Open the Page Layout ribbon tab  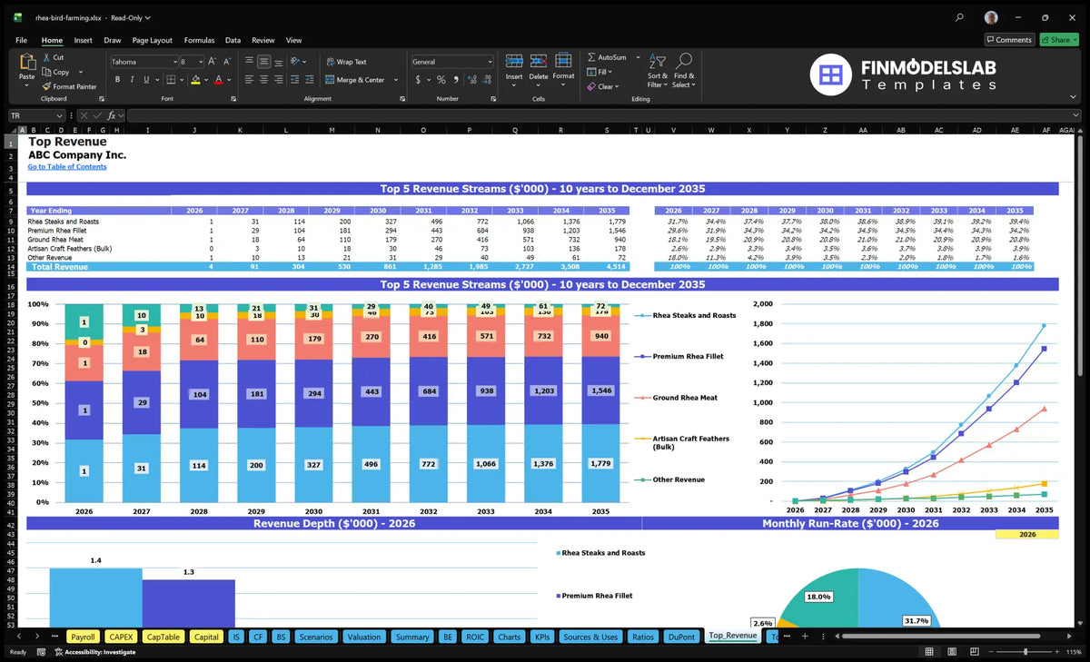(152, 40)
